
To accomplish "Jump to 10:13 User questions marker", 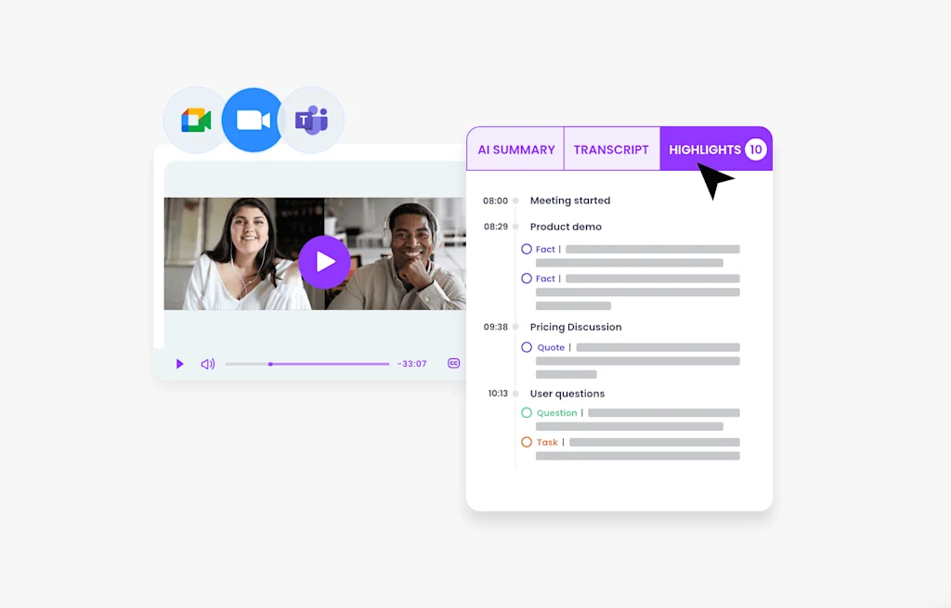I will point(515,394).
